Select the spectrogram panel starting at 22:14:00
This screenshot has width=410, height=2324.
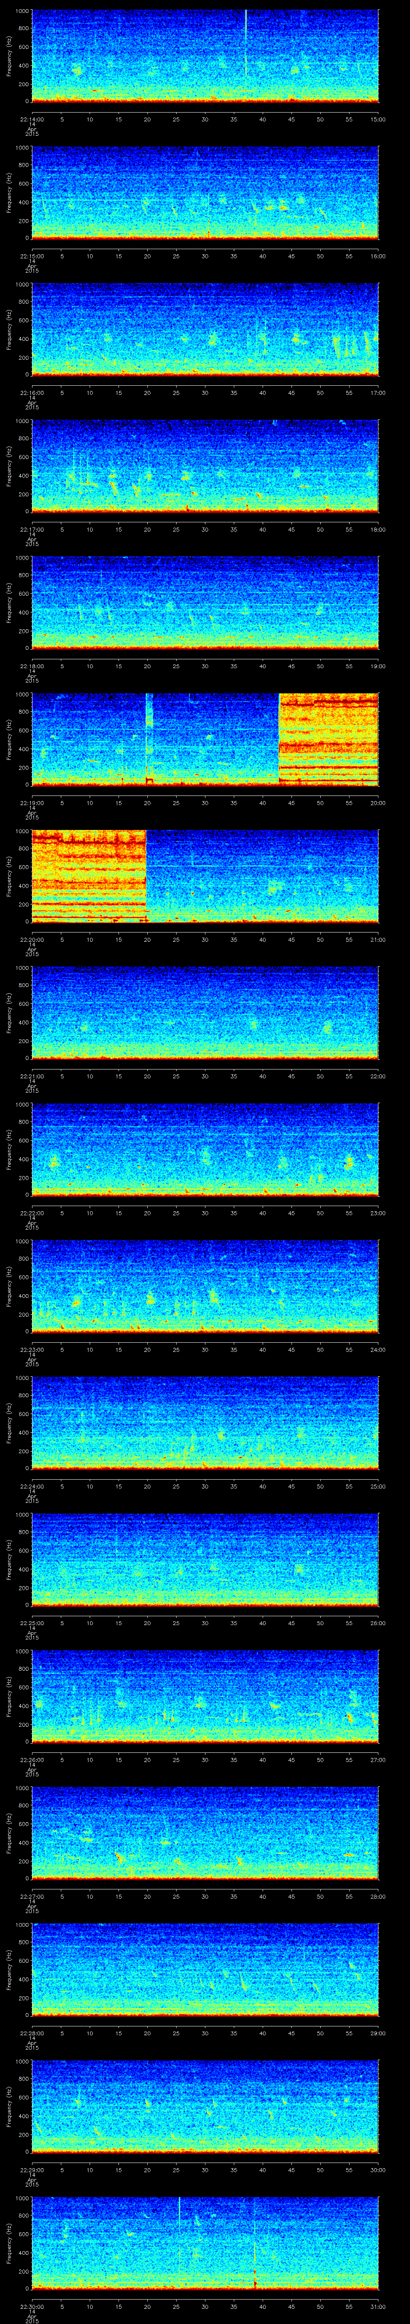(205, 56)
